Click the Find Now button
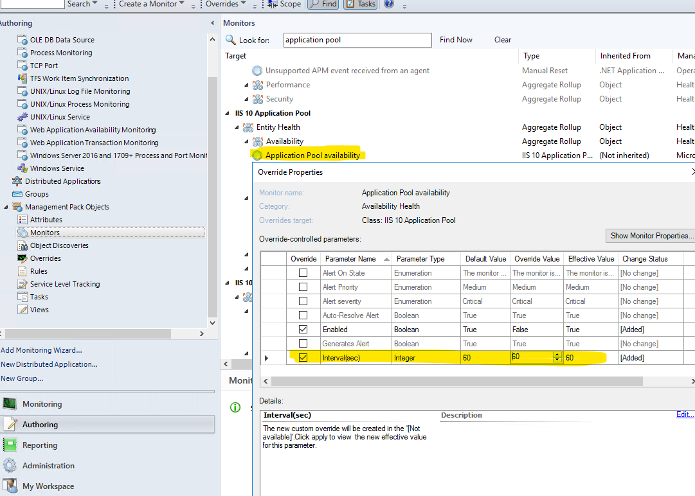 coord(456,40)
